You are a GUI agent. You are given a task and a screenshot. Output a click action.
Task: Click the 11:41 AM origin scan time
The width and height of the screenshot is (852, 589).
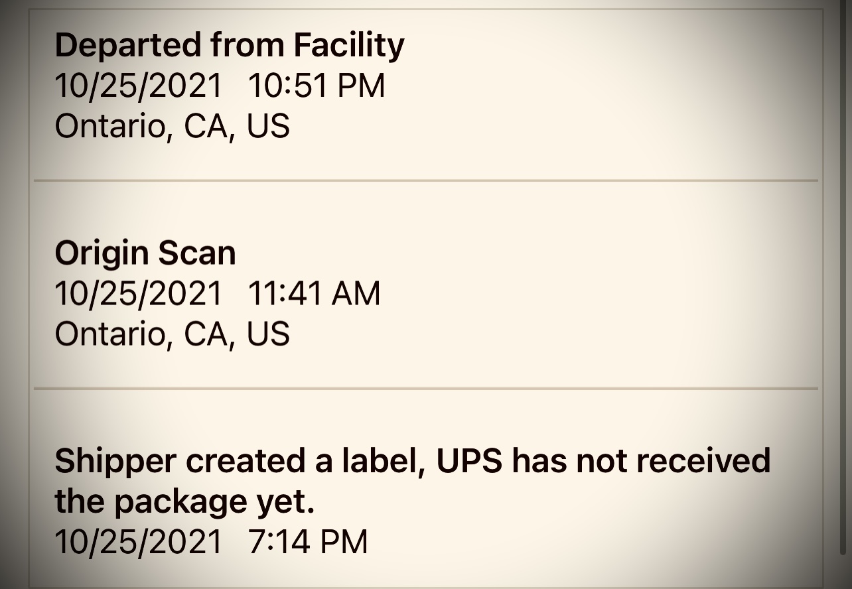[x=315, y=293]
